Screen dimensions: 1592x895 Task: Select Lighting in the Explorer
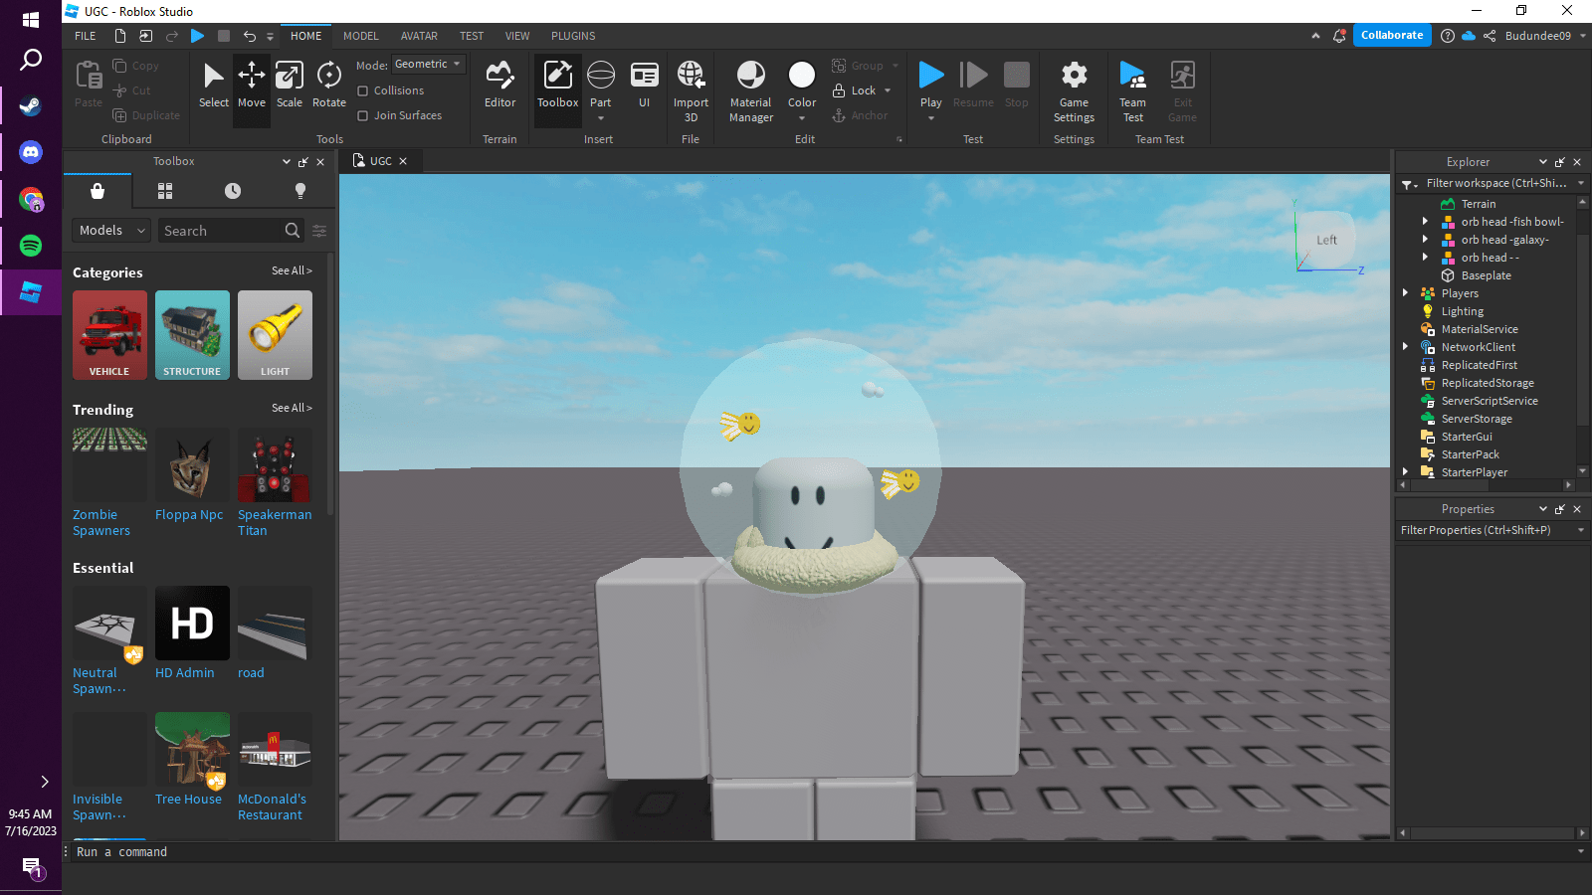click(x=1462, y=311)
